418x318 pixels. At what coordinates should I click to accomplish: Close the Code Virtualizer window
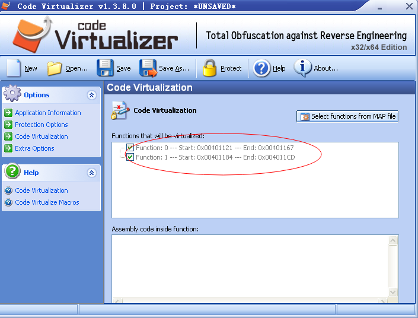click(409, 6)
